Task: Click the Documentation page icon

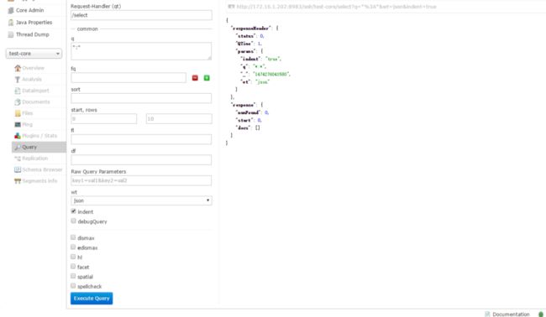Action: pos(487,314)
